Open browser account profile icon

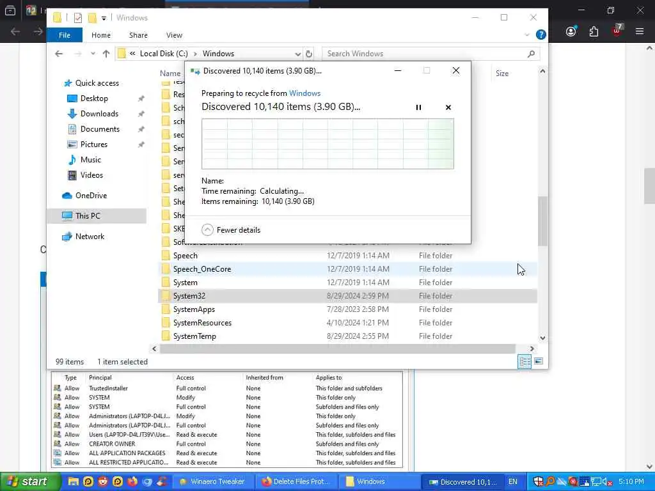[571, 31]
